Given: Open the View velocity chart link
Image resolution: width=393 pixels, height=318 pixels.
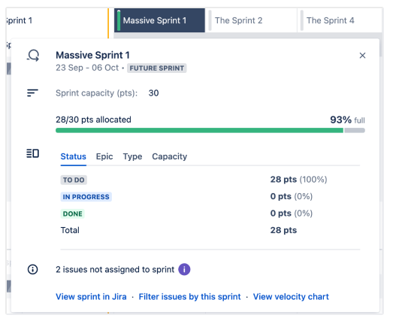Looking at the screenshot, I should [291, 297].
